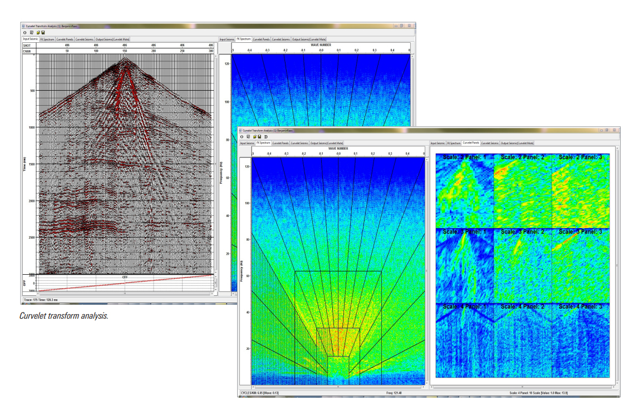629x406 pixels.
Task: Select the Scale: 3 Panel: 3 curvelet thumbnail
Action: point(581,265)
